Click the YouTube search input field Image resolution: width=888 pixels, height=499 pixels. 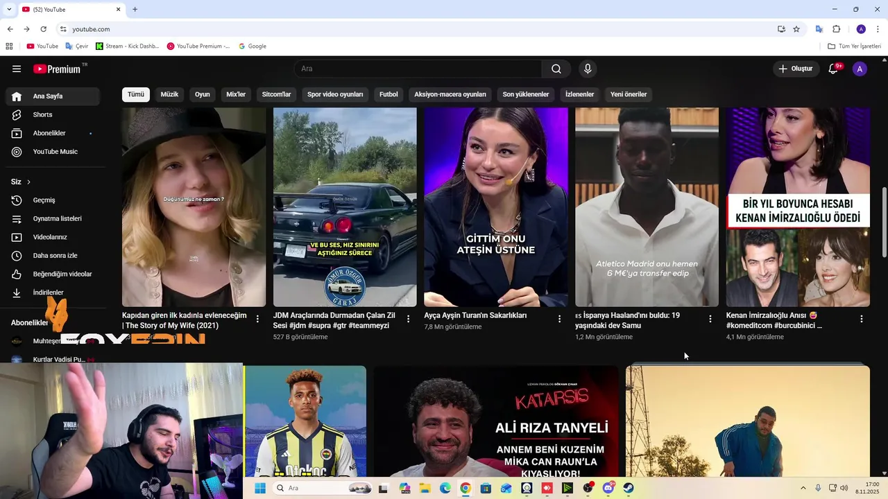[x=418, y=69]
